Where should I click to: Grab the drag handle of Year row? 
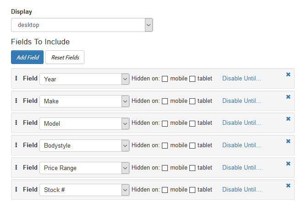pyautogui.click(x=16, y=78)
